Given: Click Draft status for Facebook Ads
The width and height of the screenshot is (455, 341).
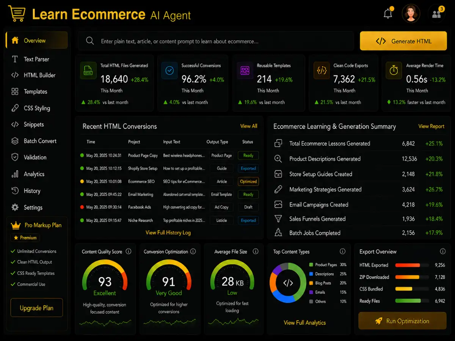Looking at the screenshot, I should point(248,207).
